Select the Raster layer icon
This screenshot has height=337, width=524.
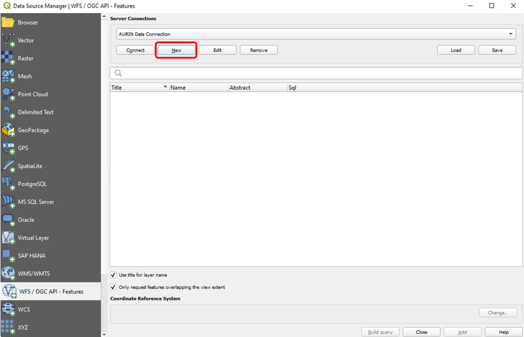tap(8, 58)
